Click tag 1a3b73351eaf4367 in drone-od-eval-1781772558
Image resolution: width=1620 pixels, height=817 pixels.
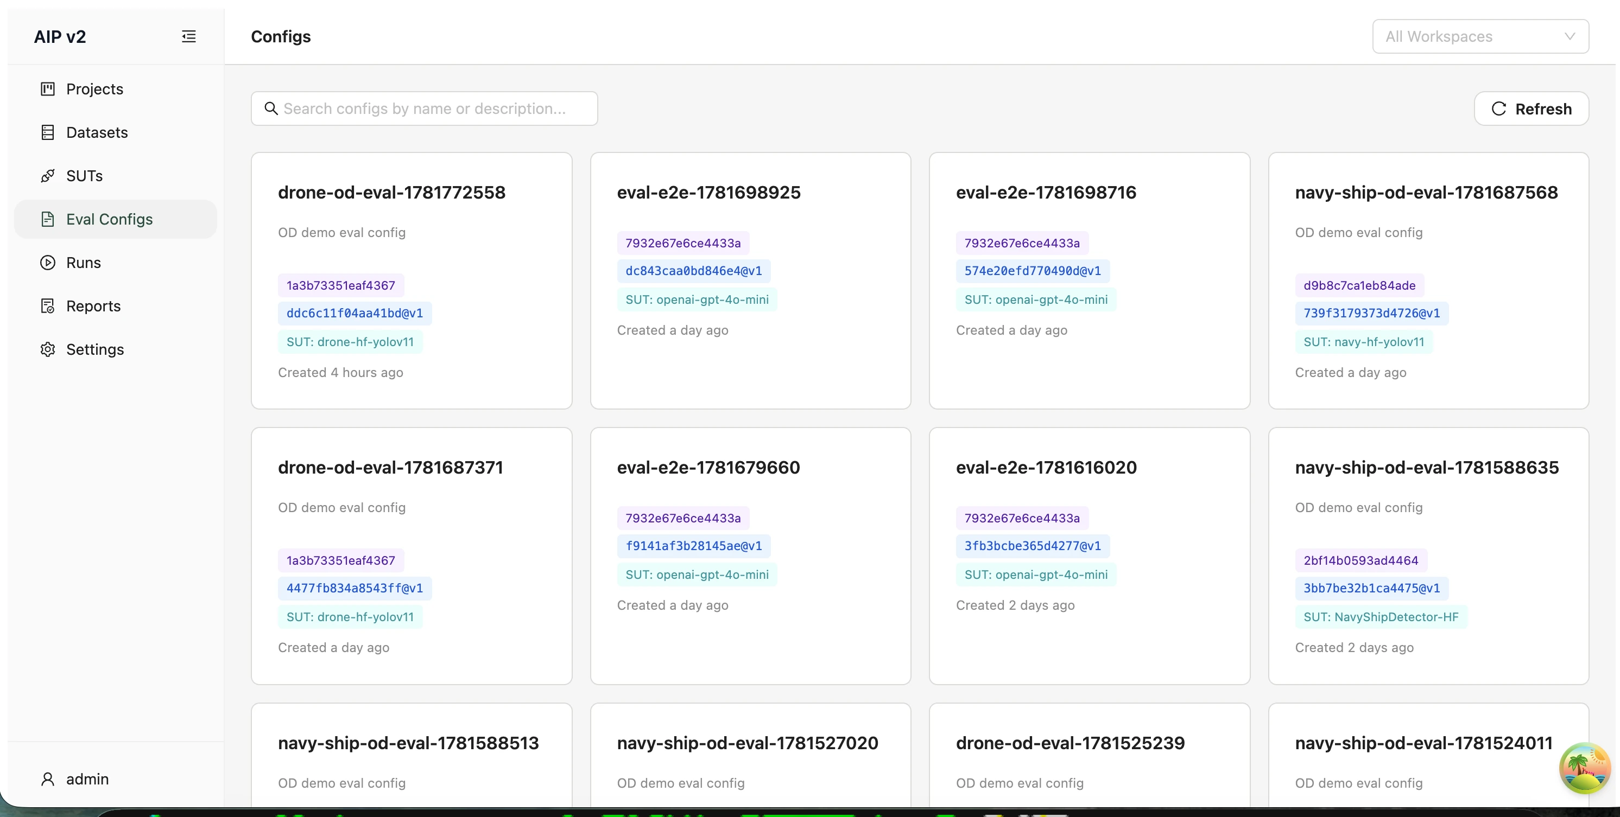(x=341, y=285)
